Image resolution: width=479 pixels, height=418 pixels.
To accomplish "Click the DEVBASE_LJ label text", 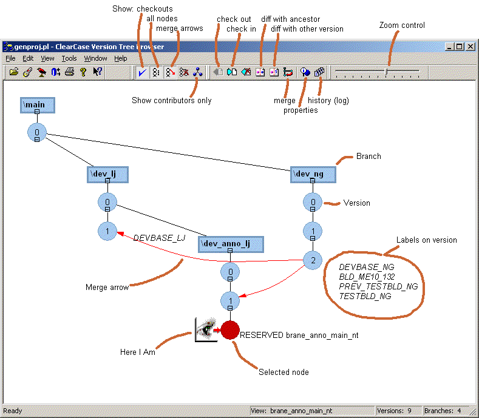I will coord(159,238).
